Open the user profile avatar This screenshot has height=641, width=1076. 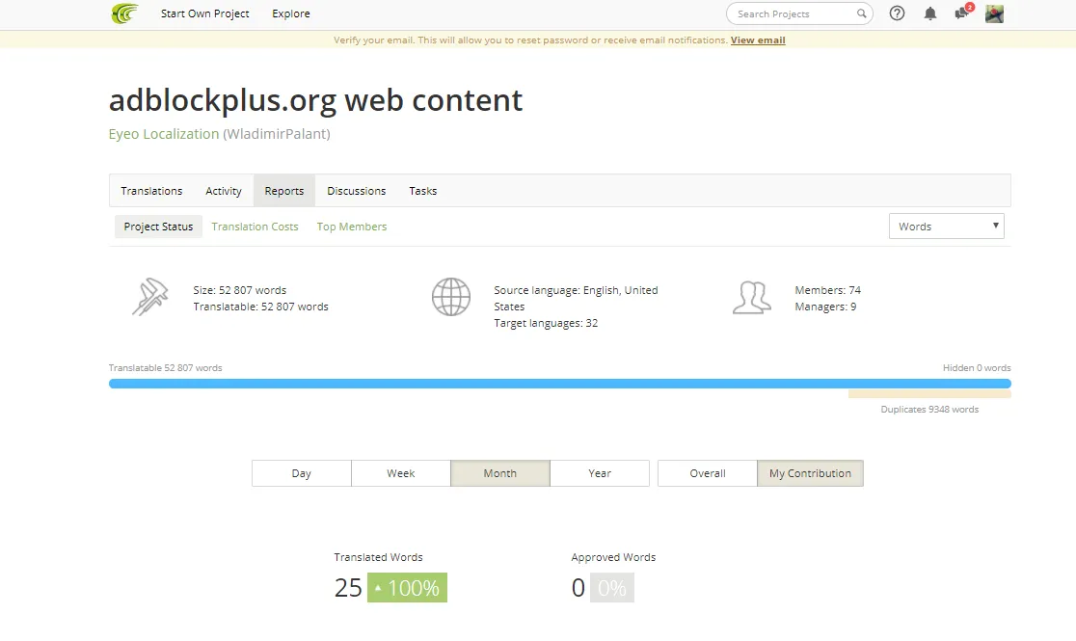(x=994, y=13)
